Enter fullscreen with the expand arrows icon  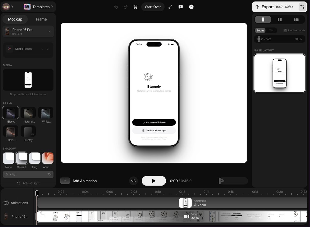170,7
